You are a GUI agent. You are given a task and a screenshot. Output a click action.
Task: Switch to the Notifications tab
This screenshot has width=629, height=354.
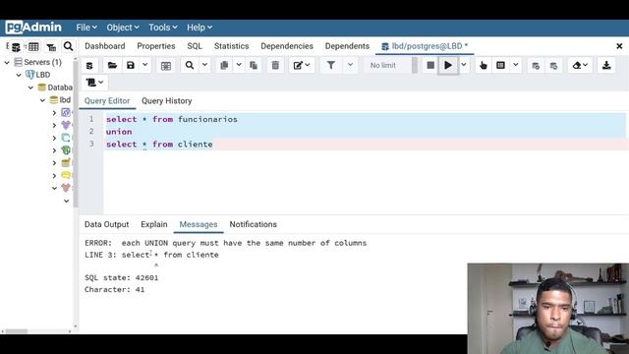click(254, 225)
